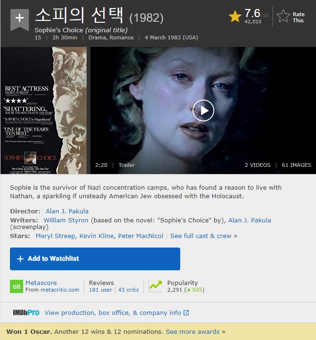The width and height of the screenshot is (316, 340).
Task: Click the green Metascore 68 badge
Action: coord(17,286)
